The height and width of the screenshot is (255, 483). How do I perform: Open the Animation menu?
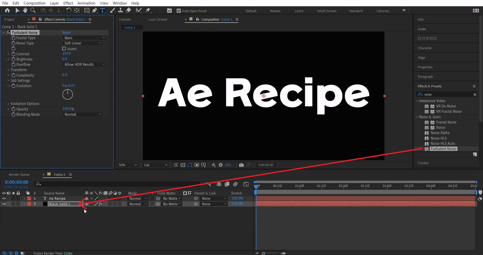click(86, 3)
